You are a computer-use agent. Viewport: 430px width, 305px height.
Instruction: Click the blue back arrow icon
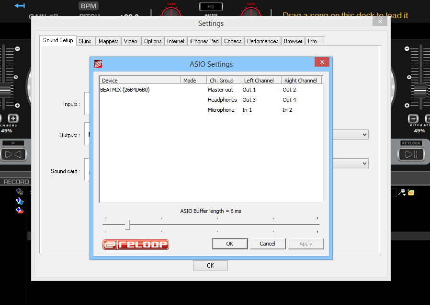[20, 6]
